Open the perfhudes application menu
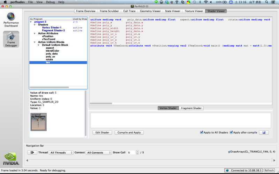This screenshot has width=279, height=174. tap(17, 2)
